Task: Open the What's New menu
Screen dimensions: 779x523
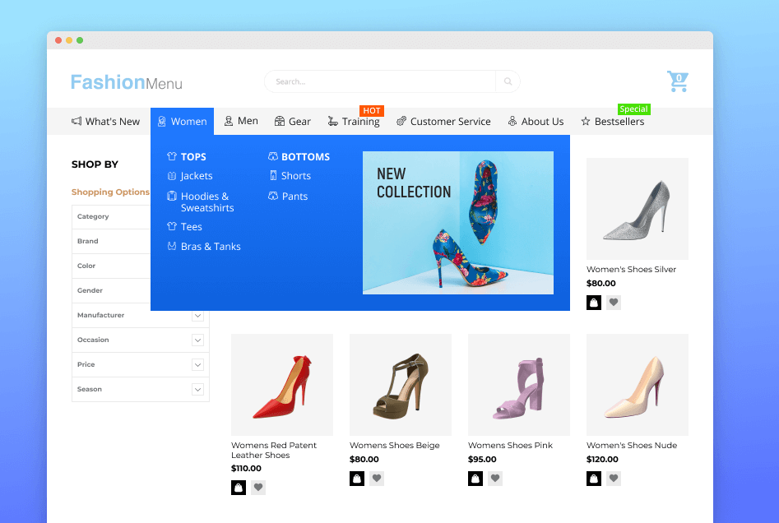Action: [105, 121]
